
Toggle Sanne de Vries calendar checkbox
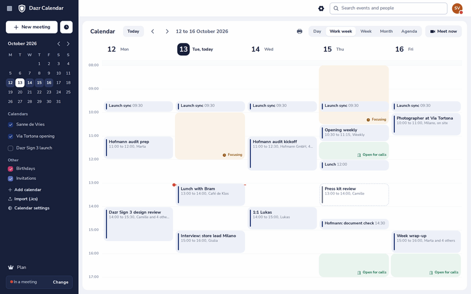coord(11,125)
